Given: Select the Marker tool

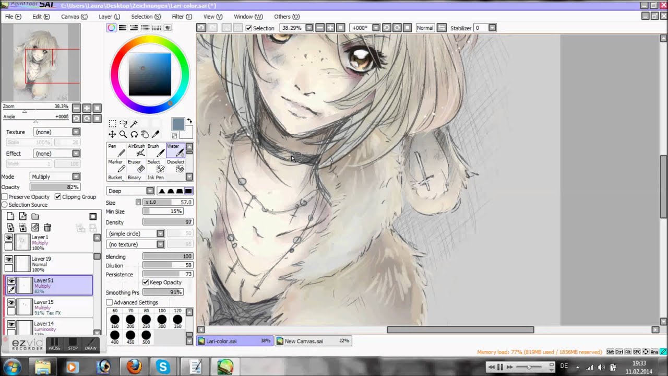Looking at the screenshot, I should pyautogui.click(x=116, y=166).
